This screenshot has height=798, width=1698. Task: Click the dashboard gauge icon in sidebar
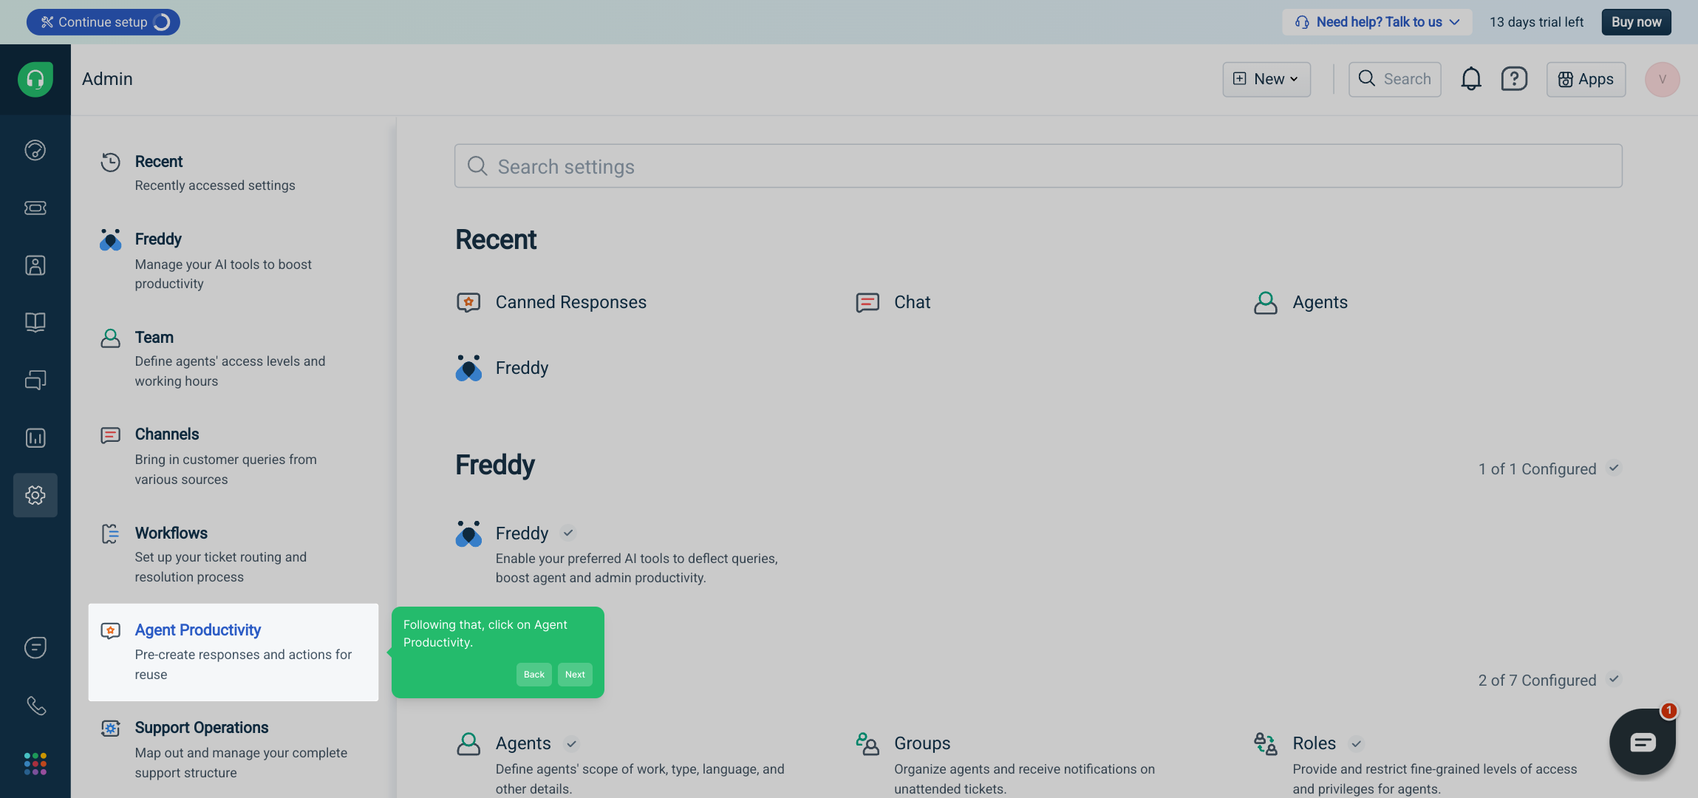[35, 150]
